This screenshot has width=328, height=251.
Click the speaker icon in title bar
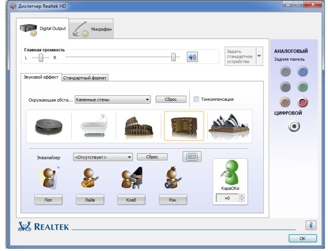point(13,6)
